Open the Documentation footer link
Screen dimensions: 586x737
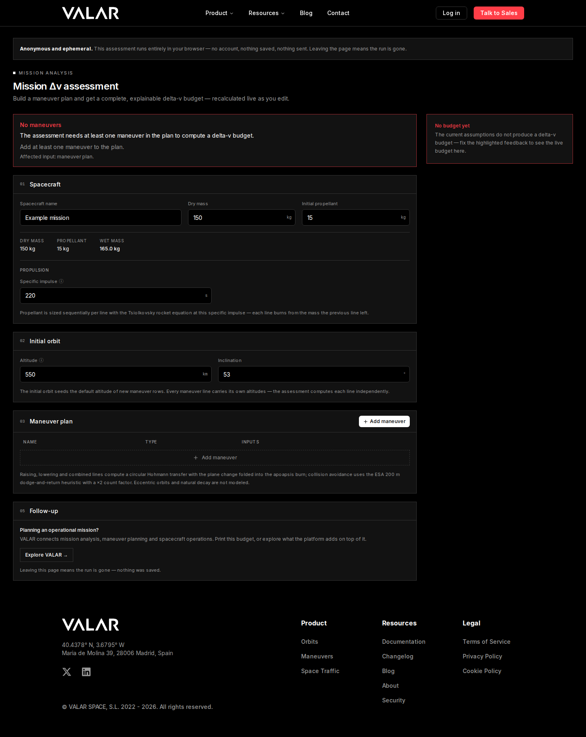click(x=404, y=642)
